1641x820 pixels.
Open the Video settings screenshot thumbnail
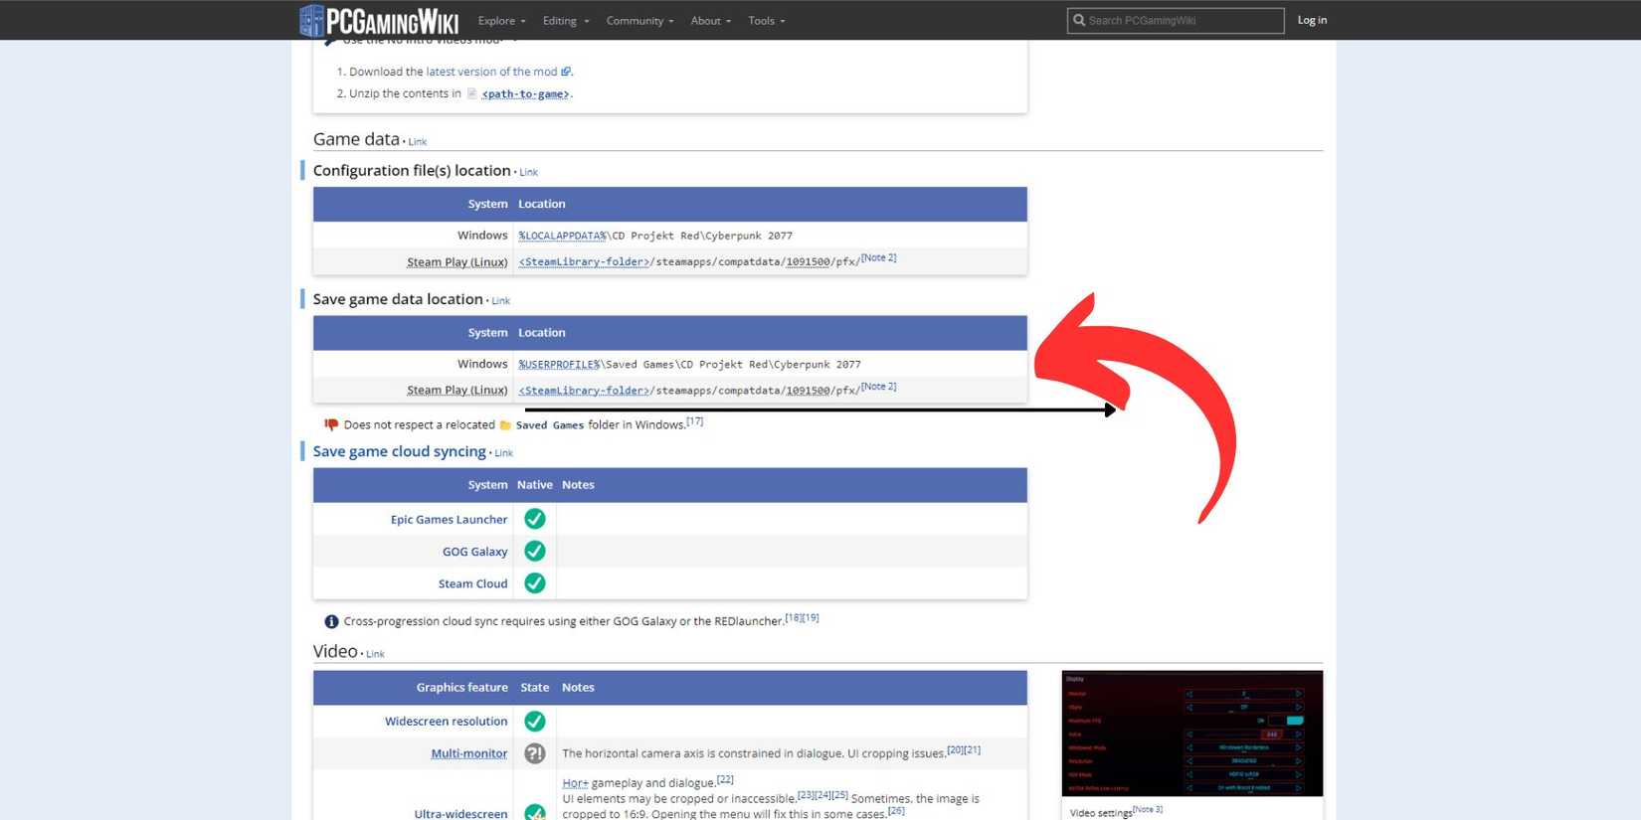click(x=1191, y=734)
